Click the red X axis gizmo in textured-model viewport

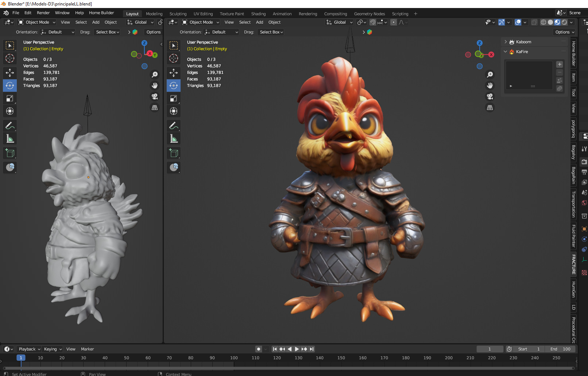coord(491,55)
